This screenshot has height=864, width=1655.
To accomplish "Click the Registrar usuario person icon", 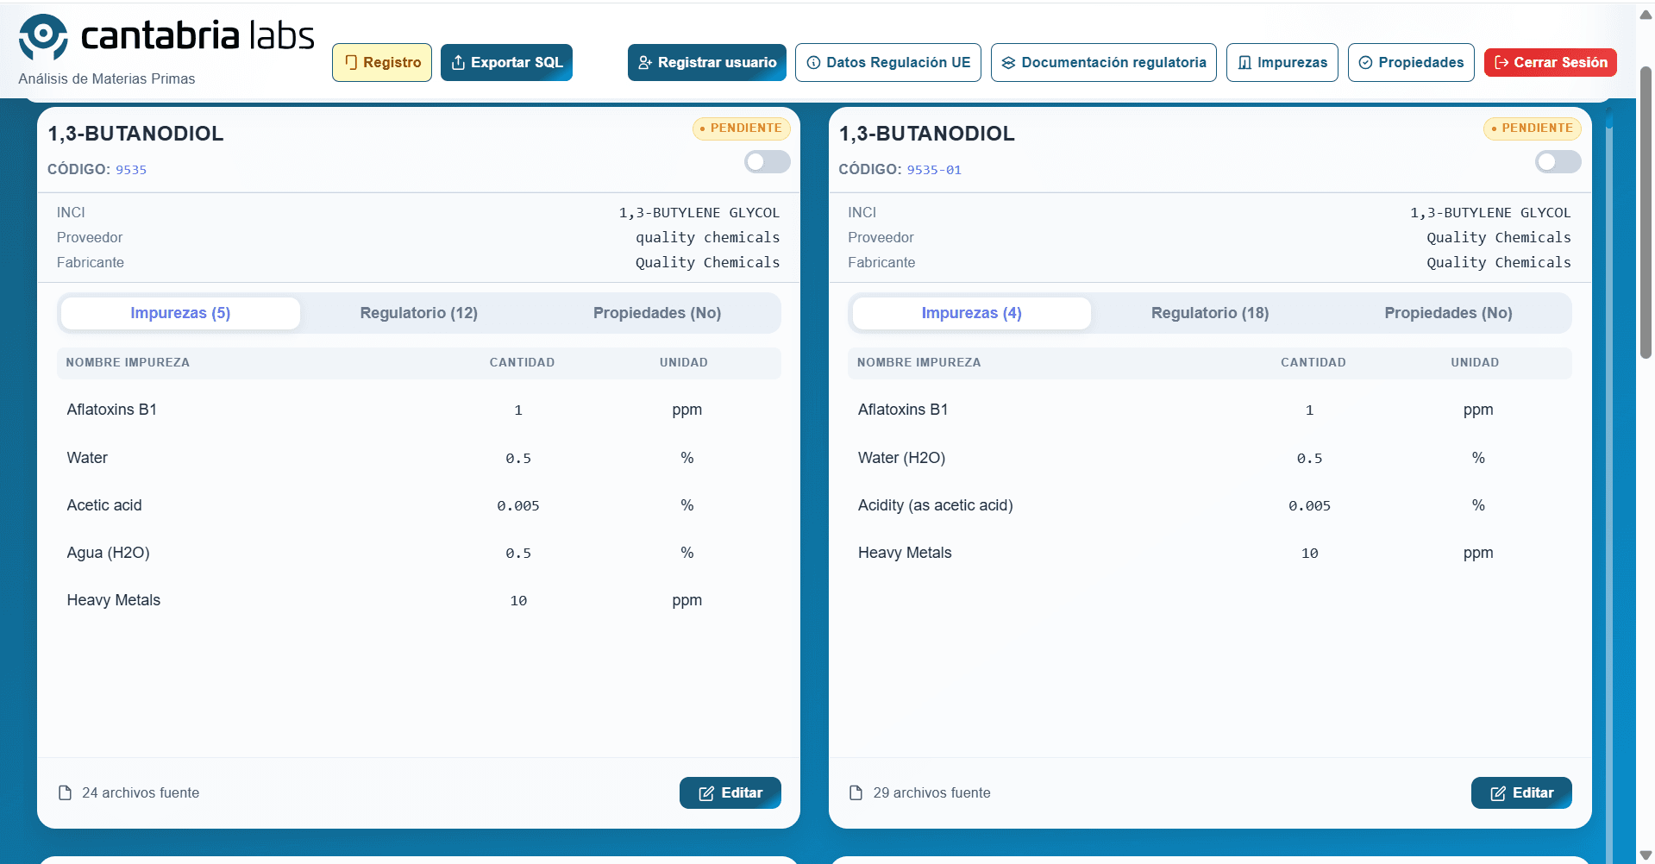I will (x=644, y=62).
